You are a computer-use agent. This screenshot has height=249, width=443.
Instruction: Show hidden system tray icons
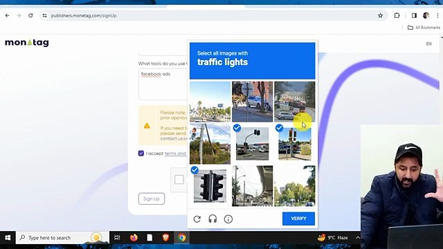(357, 238)
